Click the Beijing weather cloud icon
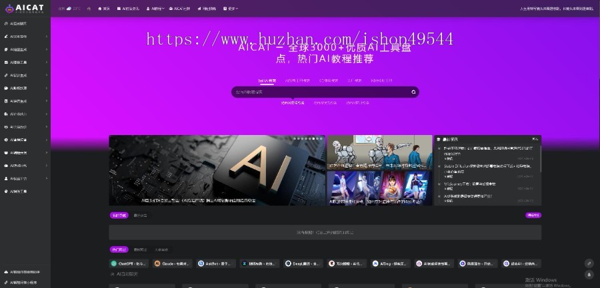 click(69, 9)
